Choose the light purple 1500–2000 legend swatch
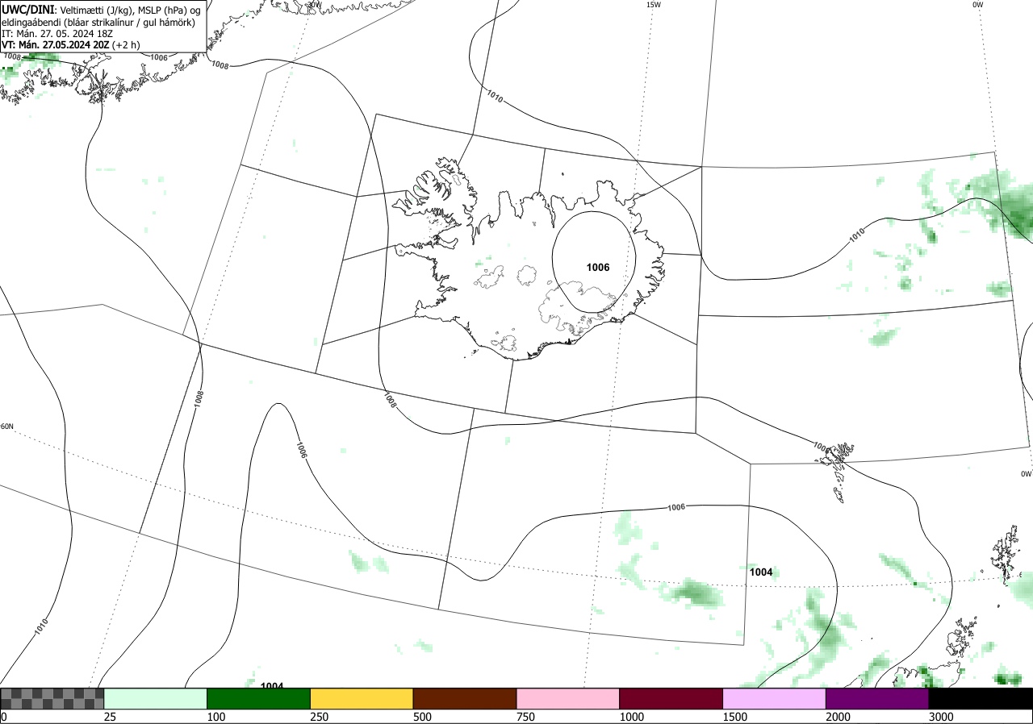This screenshot has height=724, width=1033. coord(775,698)
